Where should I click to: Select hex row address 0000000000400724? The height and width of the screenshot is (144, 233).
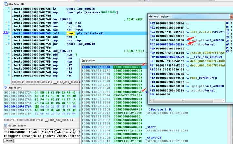(17, 93)
